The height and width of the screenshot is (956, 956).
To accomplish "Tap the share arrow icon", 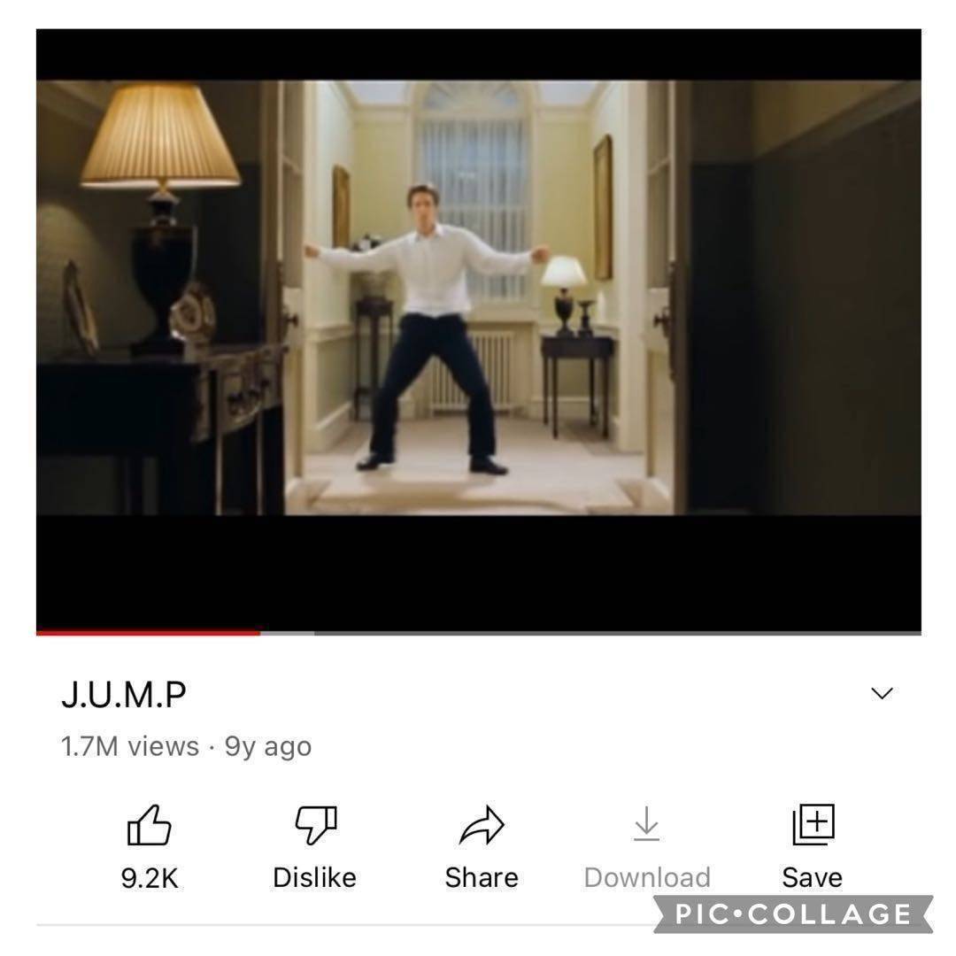I will 482,825.
